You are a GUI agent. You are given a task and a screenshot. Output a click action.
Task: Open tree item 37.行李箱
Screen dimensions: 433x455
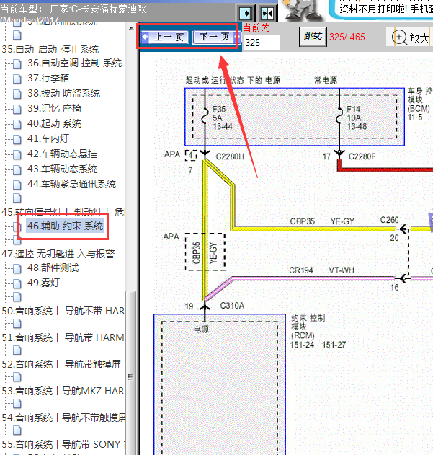[x=48, y=78]
